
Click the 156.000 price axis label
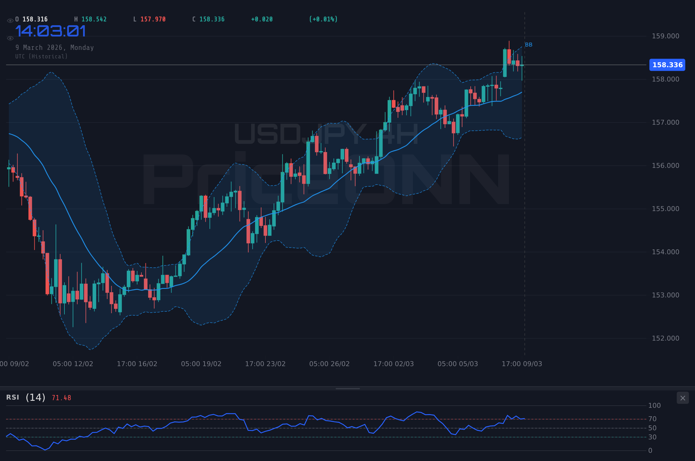click(x=666, y=166)
